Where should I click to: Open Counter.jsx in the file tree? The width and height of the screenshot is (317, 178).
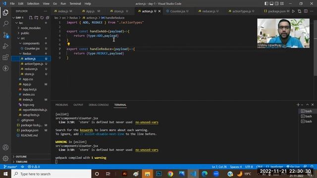(31, 48)
